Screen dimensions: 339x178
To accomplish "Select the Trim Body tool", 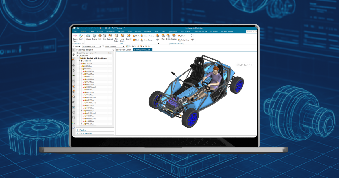I will [x=116, y=38].
